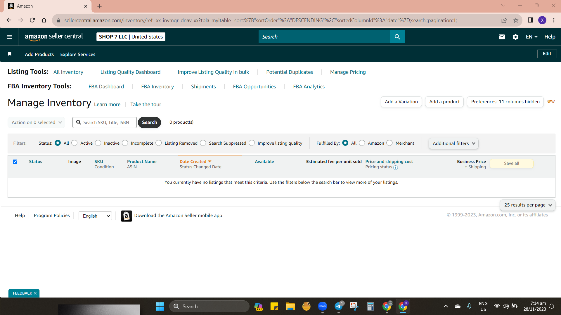Click the Amazon Seller Central logo
The height and width of the screenshot is (315, 561).
click(x=54, y=37)
